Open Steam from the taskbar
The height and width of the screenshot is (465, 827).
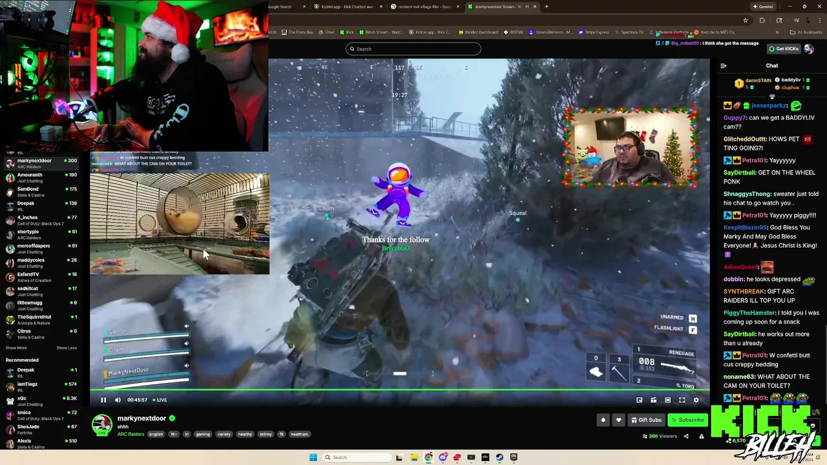click(499, 457)
